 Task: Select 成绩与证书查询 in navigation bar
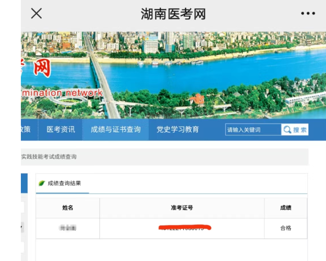[x=115, y=130]
